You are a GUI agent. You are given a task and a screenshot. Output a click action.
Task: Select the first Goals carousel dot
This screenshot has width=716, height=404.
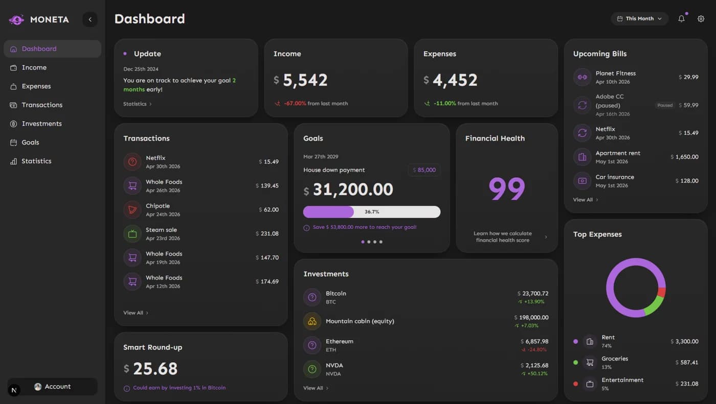click(363, 242)
